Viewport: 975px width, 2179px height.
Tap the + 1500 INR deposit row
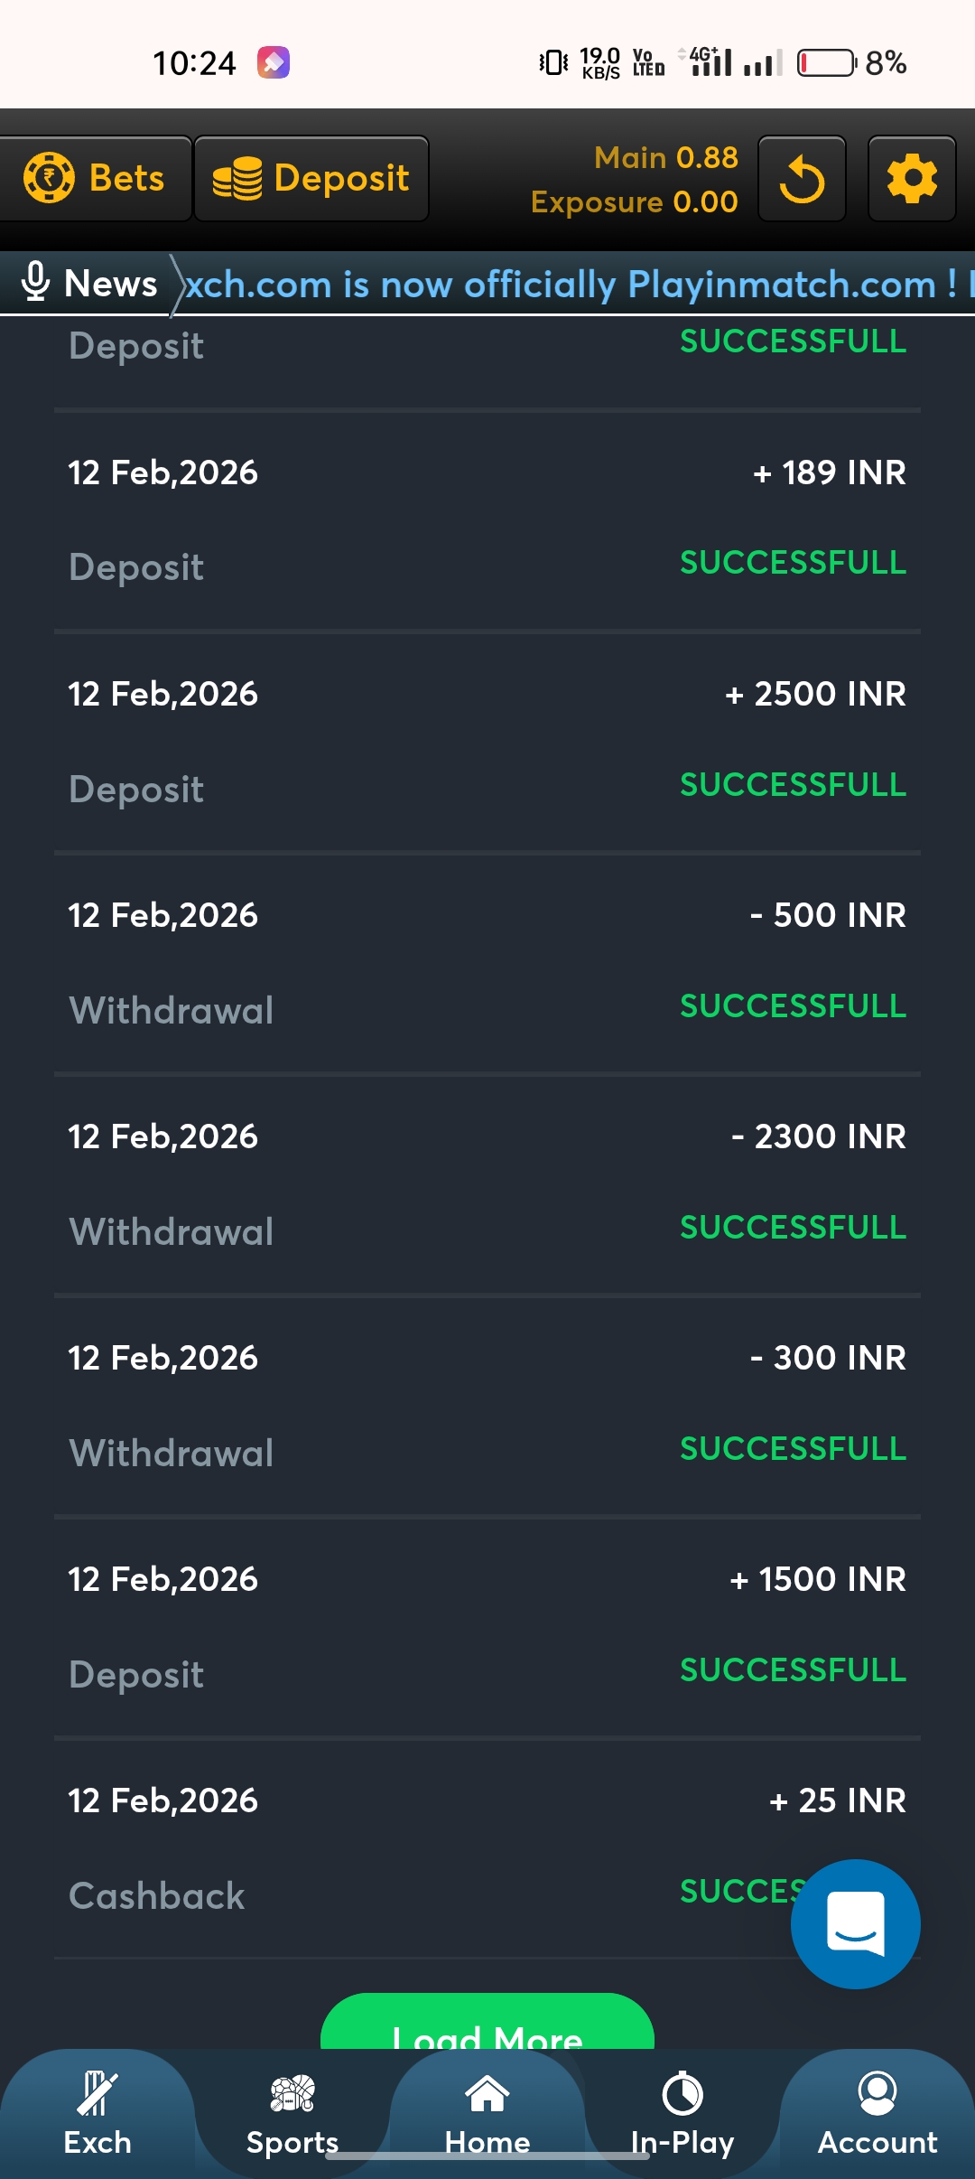487,1626
